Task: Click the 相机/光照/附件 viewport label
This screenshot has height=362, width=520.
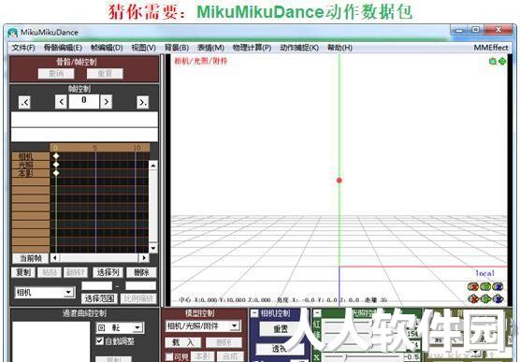Action: click(201, 61)
